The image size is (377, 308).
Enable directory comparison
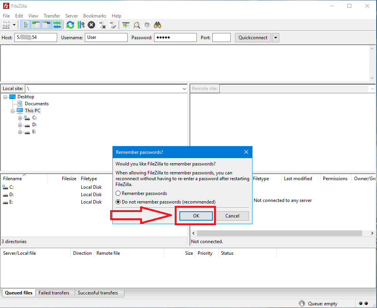(125, 24)
